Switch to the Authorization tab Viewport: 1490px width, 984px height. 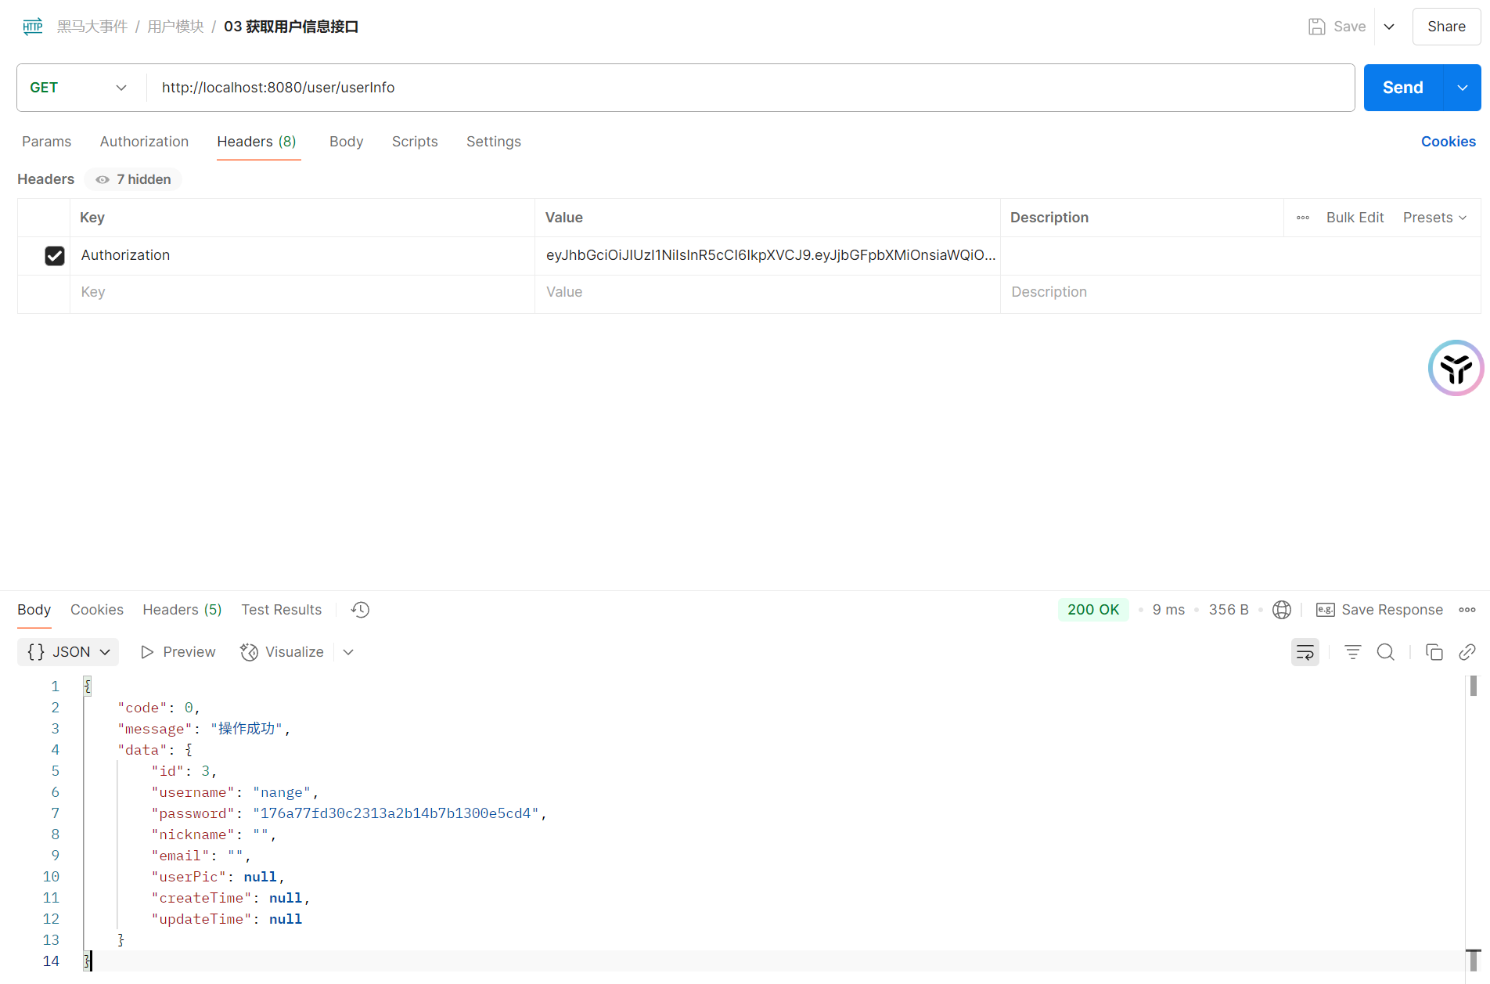144,142
